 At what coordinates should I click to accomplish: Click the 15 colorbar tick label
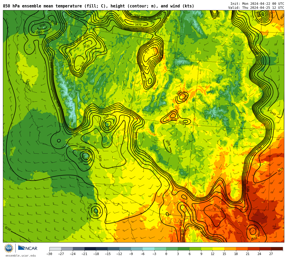(x=224, y=254)
